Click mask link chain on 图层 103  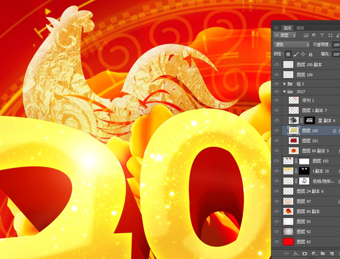click(296, 161)
